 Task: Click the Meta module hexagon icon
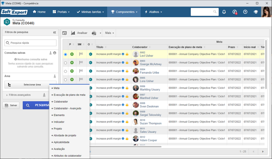click(x=7, y=22)
